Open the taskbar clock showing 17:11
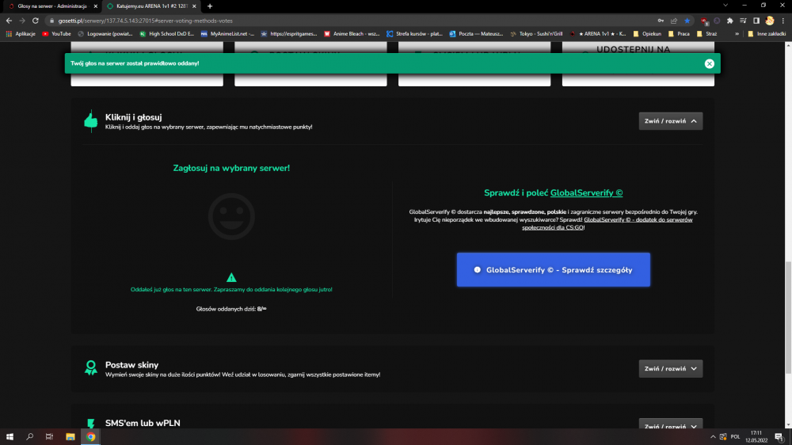 click(x=756, y=436)
